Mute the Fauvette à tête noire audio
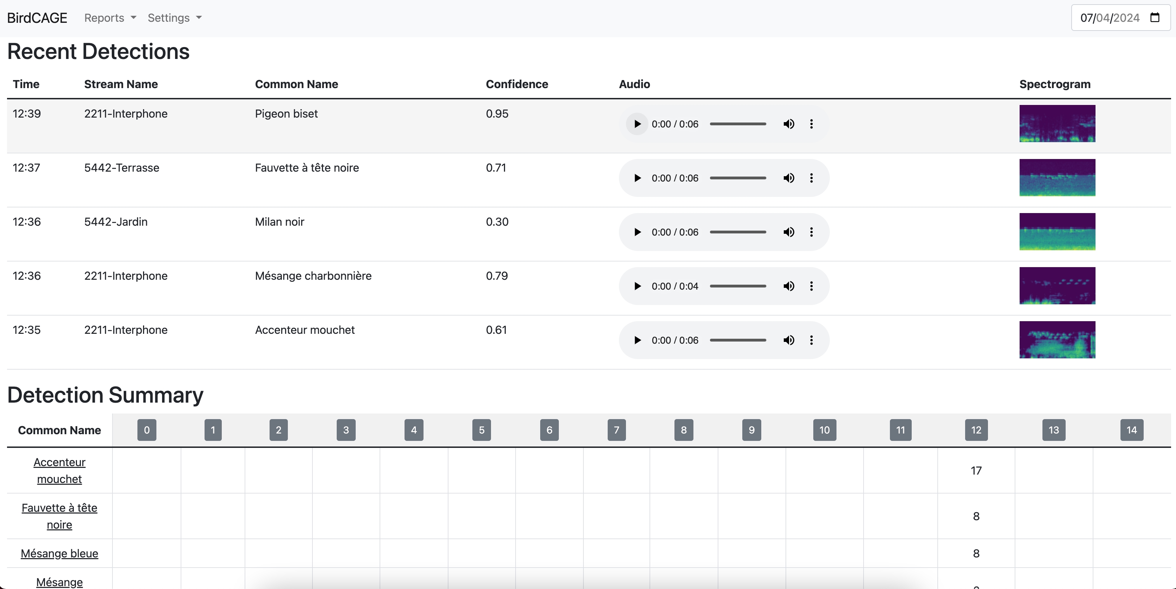 pyautogui.click(x=788, y=178)
